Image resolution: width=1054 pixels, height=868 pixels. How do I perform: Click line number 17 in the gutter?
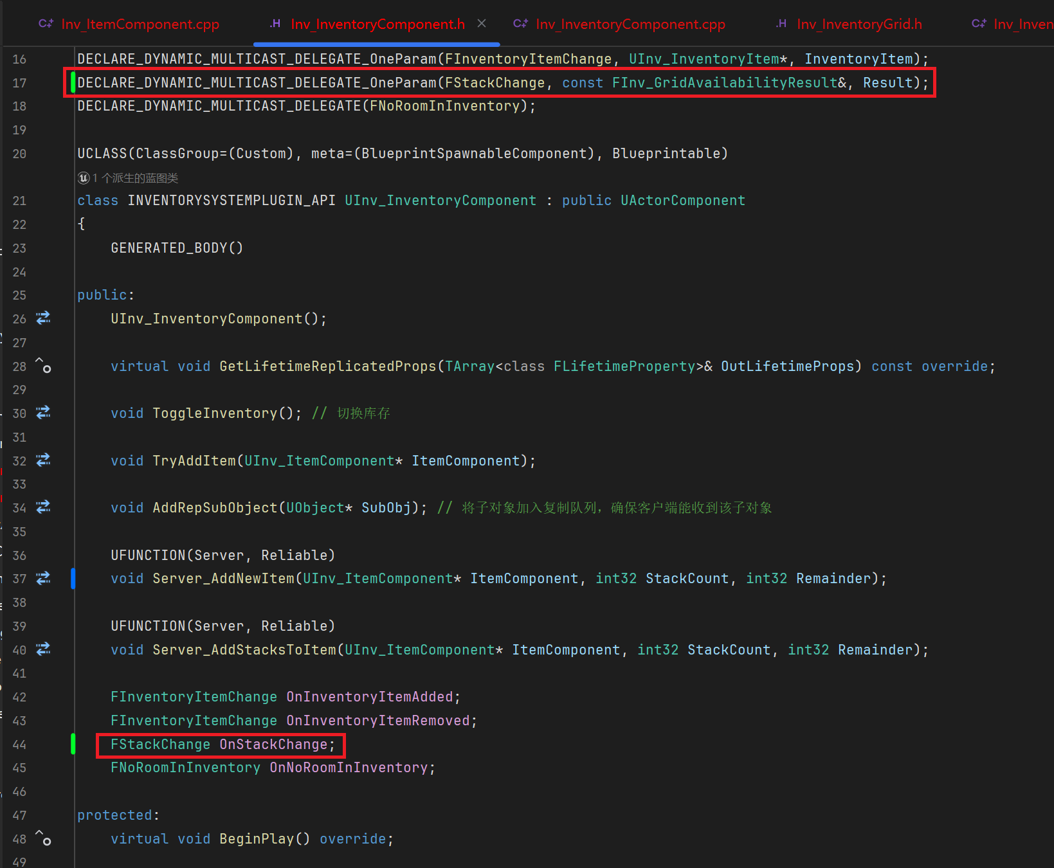(19, 83)
